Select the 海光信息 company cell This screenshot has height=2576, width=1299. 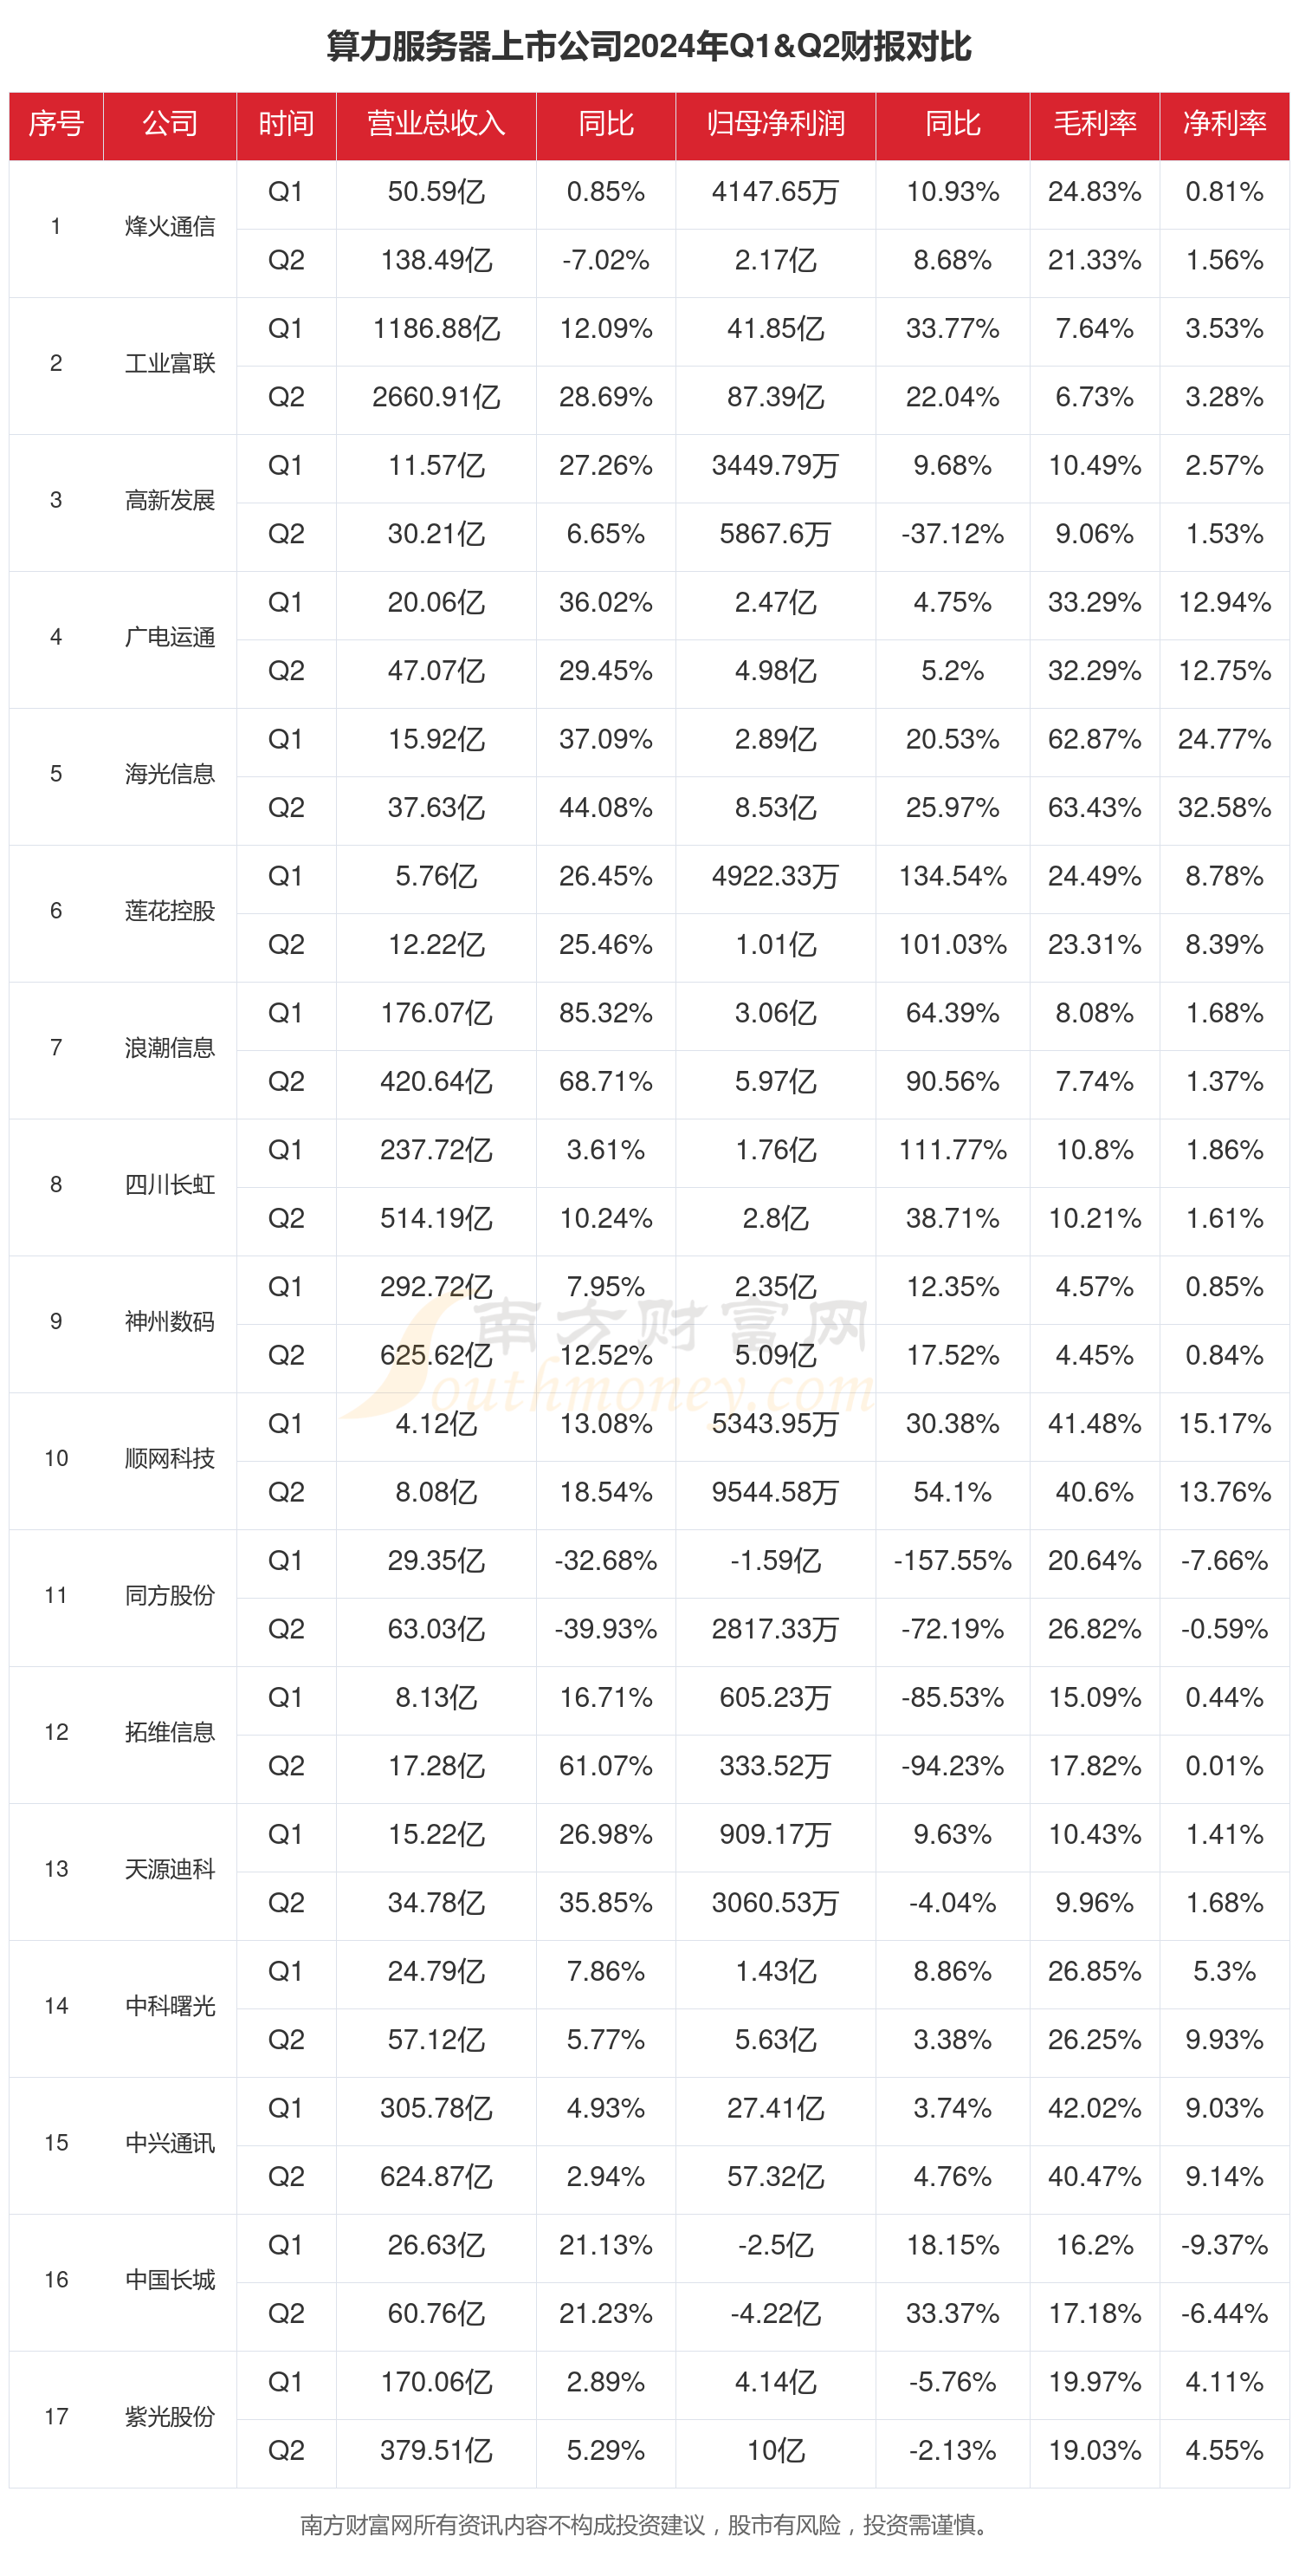pos(170,774)
